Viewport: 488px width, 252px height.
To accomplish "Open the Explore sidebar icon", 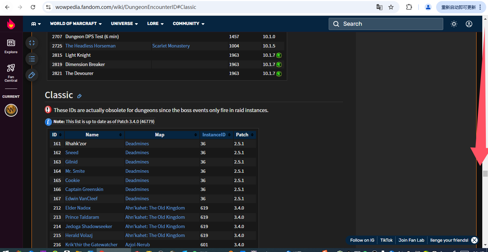I will (x=11, y=46).
